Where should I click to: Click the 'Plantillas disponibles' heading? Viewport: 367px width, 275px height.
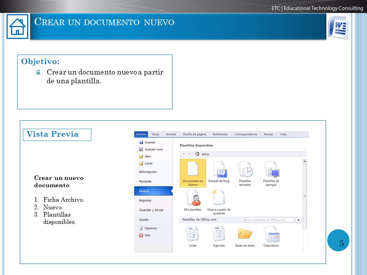(x=196, y=145)
